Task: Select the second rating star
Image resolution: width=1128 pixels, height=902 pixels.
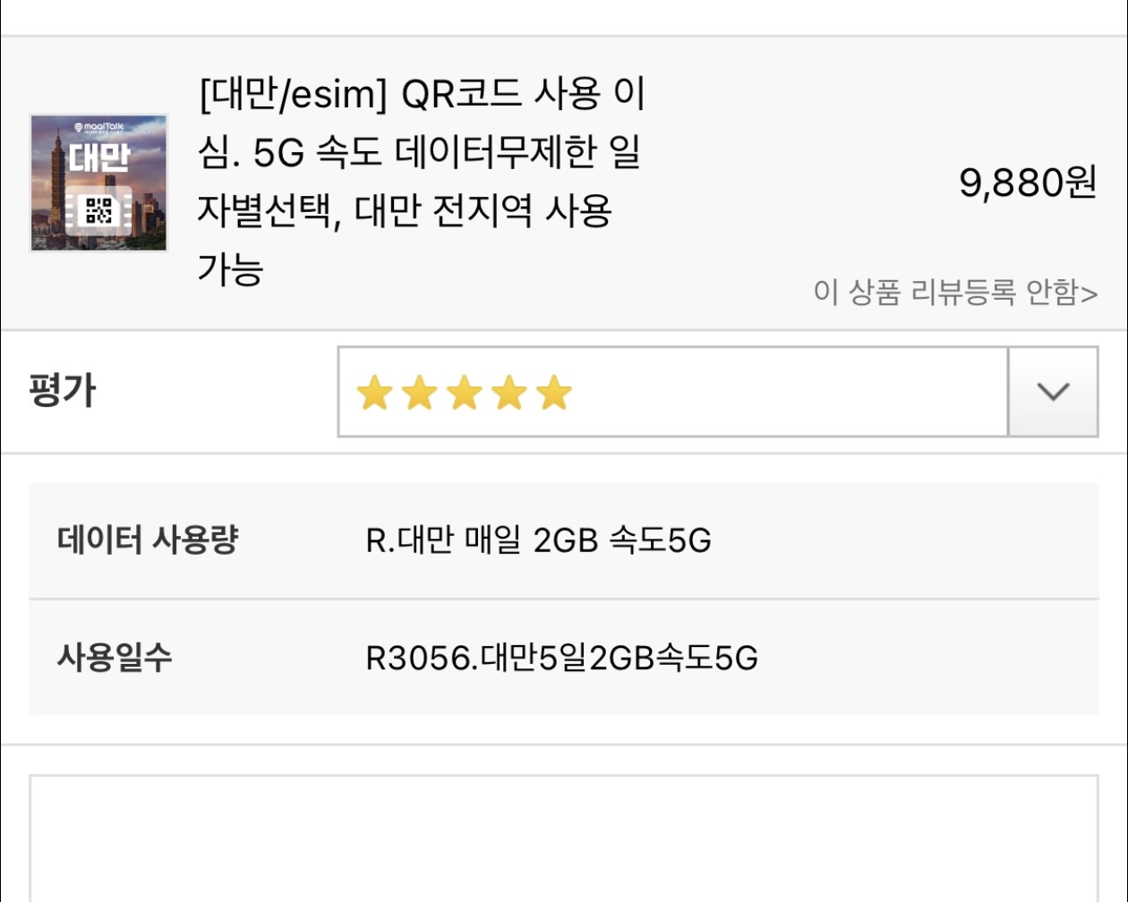Action: (417, 391)
